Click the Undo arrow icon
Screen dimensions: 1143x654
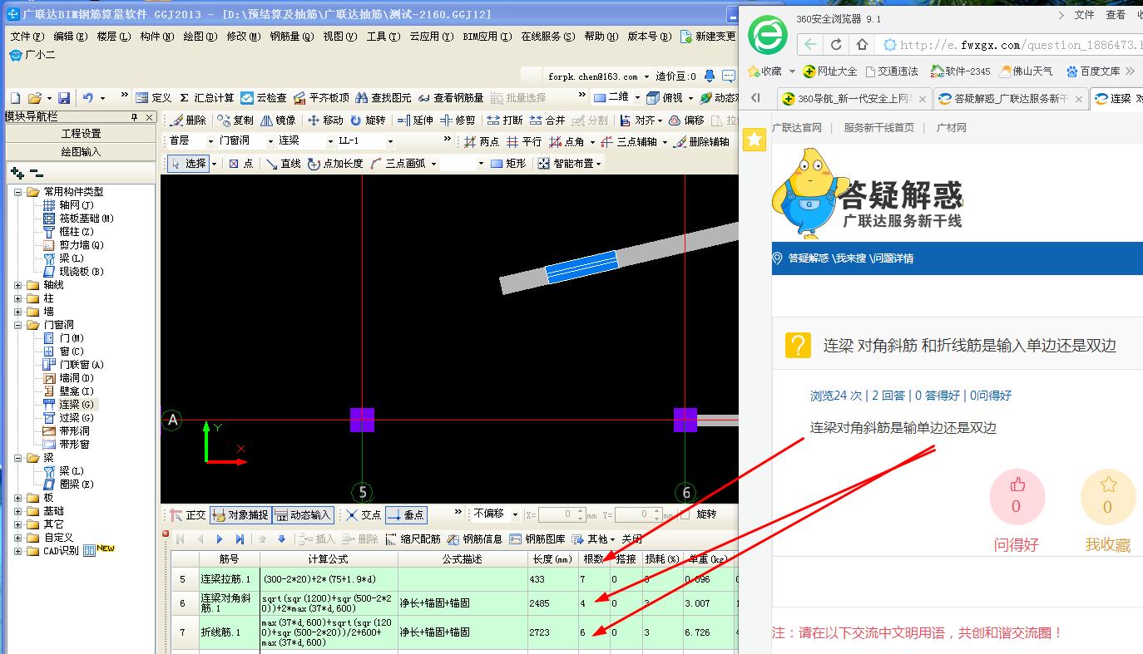click(88, 98)
